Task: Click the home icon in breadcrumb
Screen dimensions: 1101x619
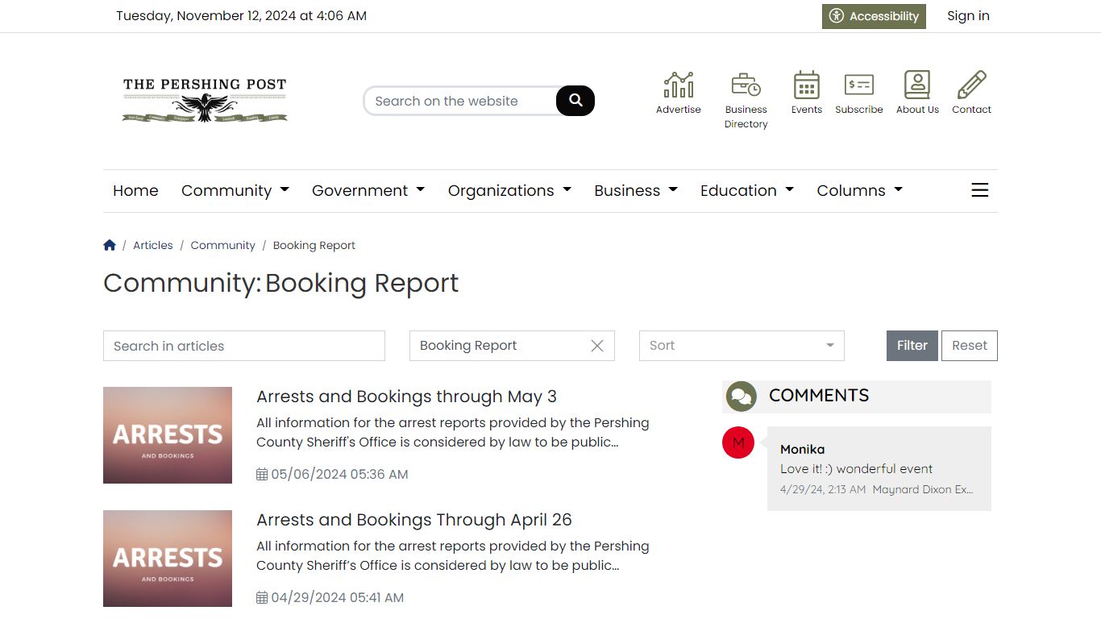Action: (110, 245)
